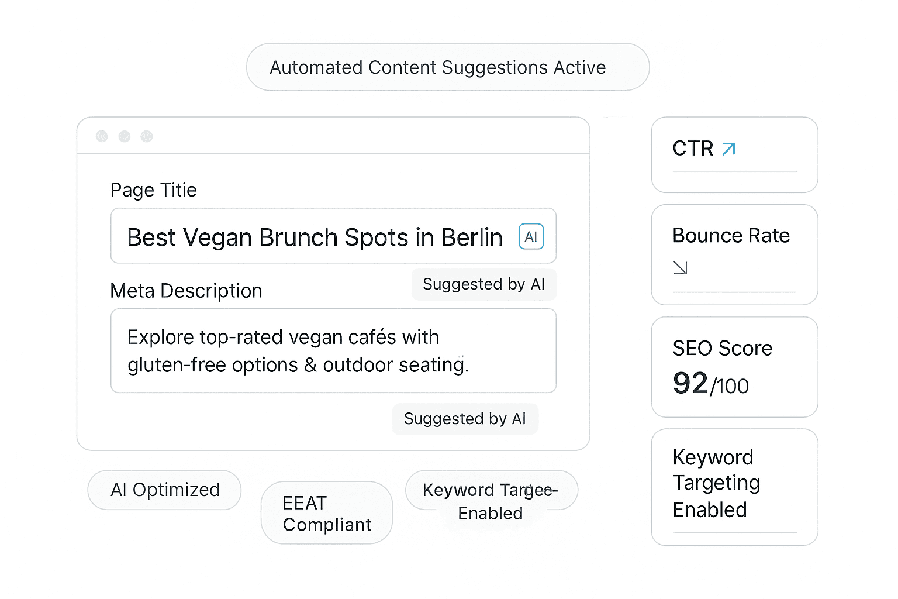
Task: Click the Page Title input field
Action: pos(316,237)
